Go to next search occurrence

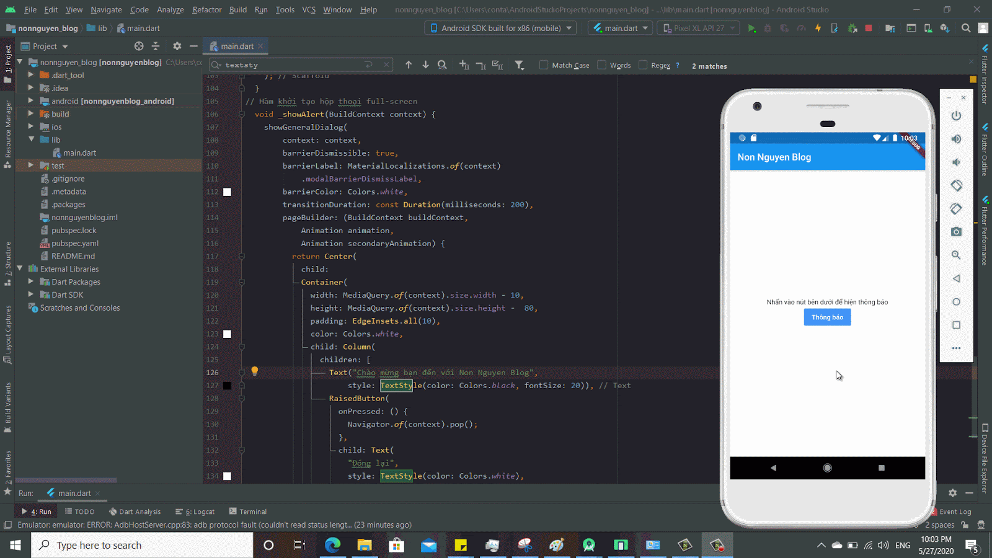point(425,64)
